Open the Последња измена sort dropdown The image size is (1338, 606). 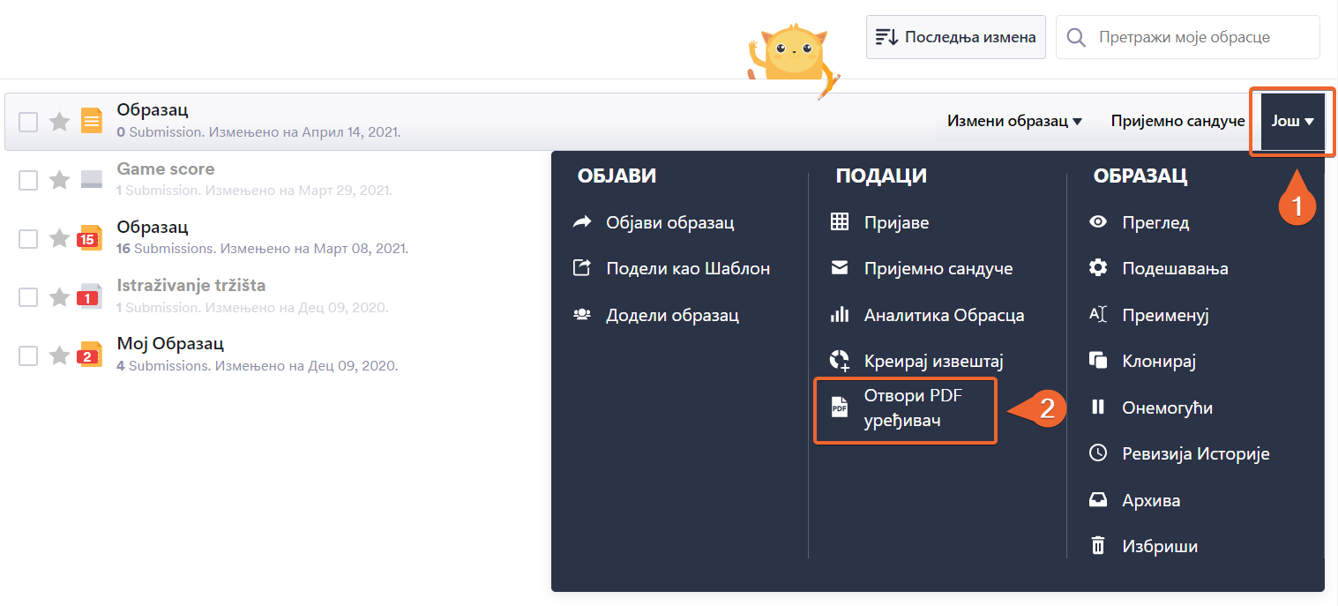click(955, 37)
